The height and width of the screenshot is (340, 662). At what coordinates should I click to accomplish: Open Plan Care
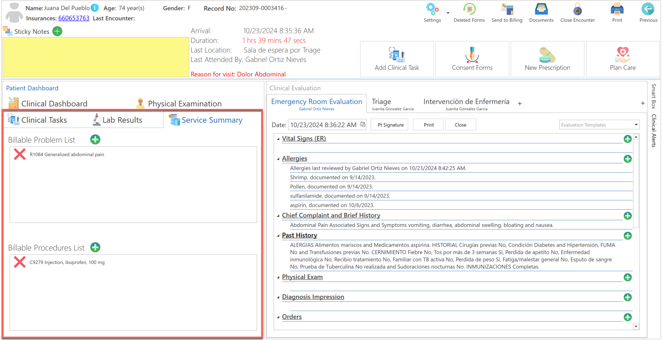623,59
